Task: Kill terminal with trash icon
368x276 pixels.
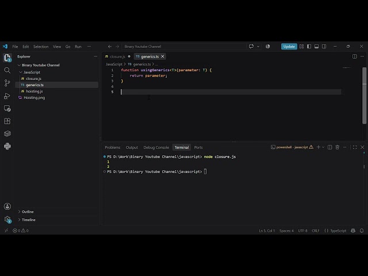Action: [338, 147]
